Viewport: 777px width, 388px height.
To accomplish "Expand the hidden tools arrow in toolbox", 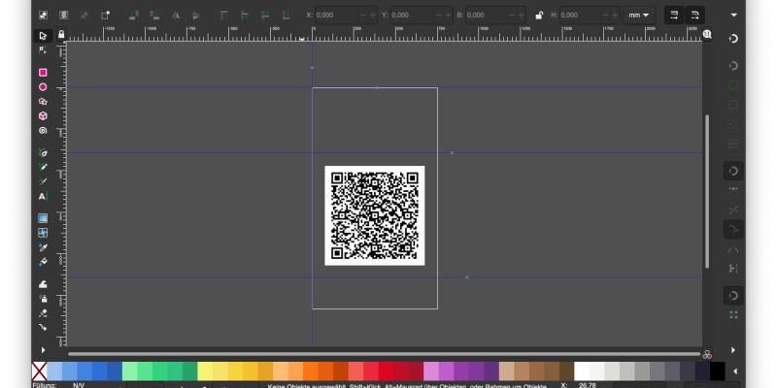I will point(43,349).
